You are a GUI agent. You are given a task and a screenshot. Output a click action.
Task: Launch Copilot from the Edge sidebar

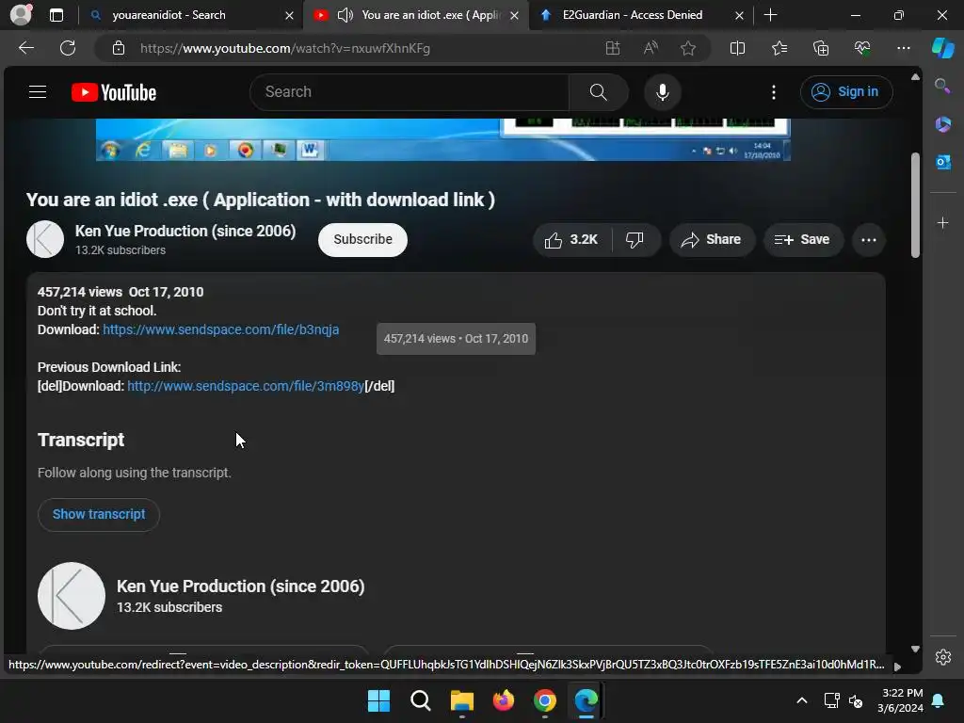pos(943,48)
